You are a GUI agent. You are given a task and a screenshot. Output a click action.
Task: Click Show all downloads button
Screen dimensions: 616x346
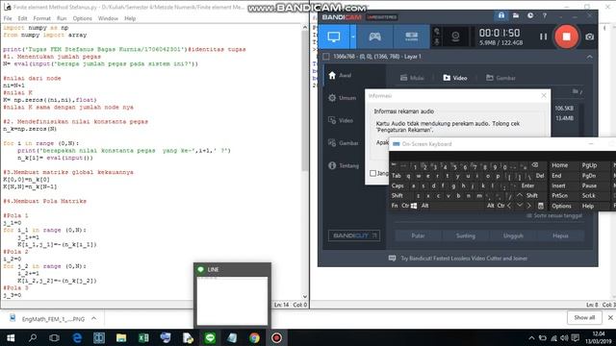584,318
